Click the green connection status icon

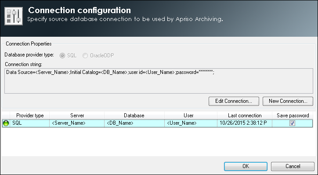[6, 124]
